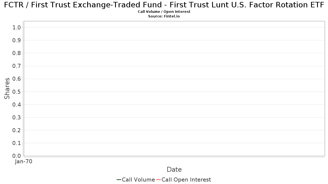Click the empty chart plot area
Image resolution: width=328 pixels, height=184 pixels.
174,89
